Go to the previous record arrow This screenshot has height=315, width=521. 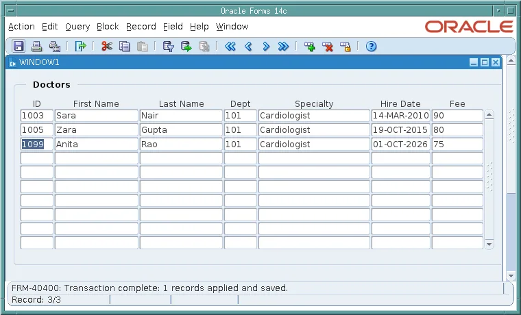248,46
